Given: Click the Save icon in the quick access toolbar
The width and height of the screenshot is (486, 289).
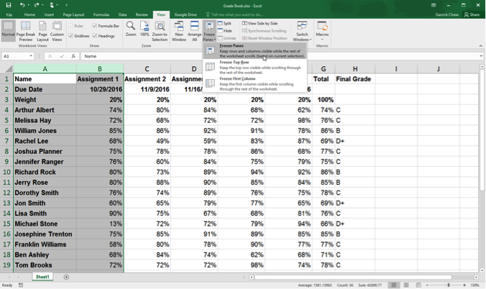Looking at the screenshot, I should [x=9, y=5].
